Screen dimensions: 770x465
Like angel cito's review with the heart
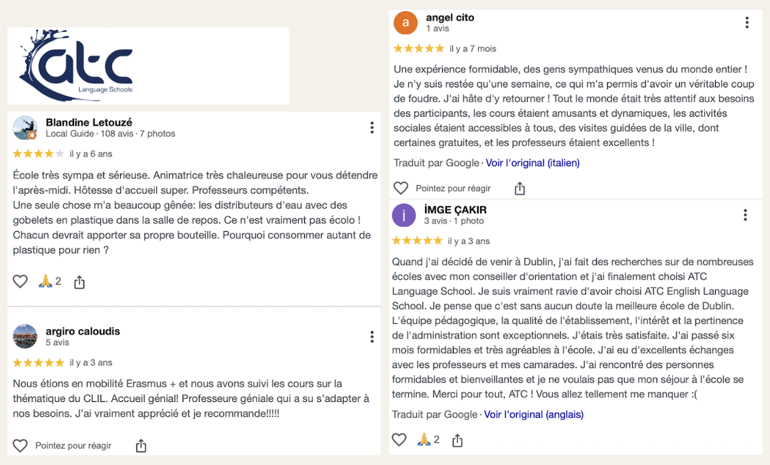tap(401, 188)
